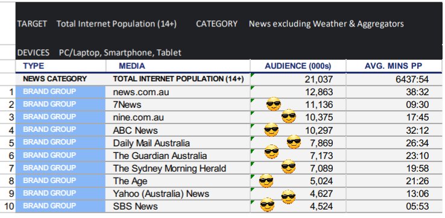Click the sunglasses emoji in the nine.com.au row
The height and width of the screenshot is (218, 445).
coord(289,116)
